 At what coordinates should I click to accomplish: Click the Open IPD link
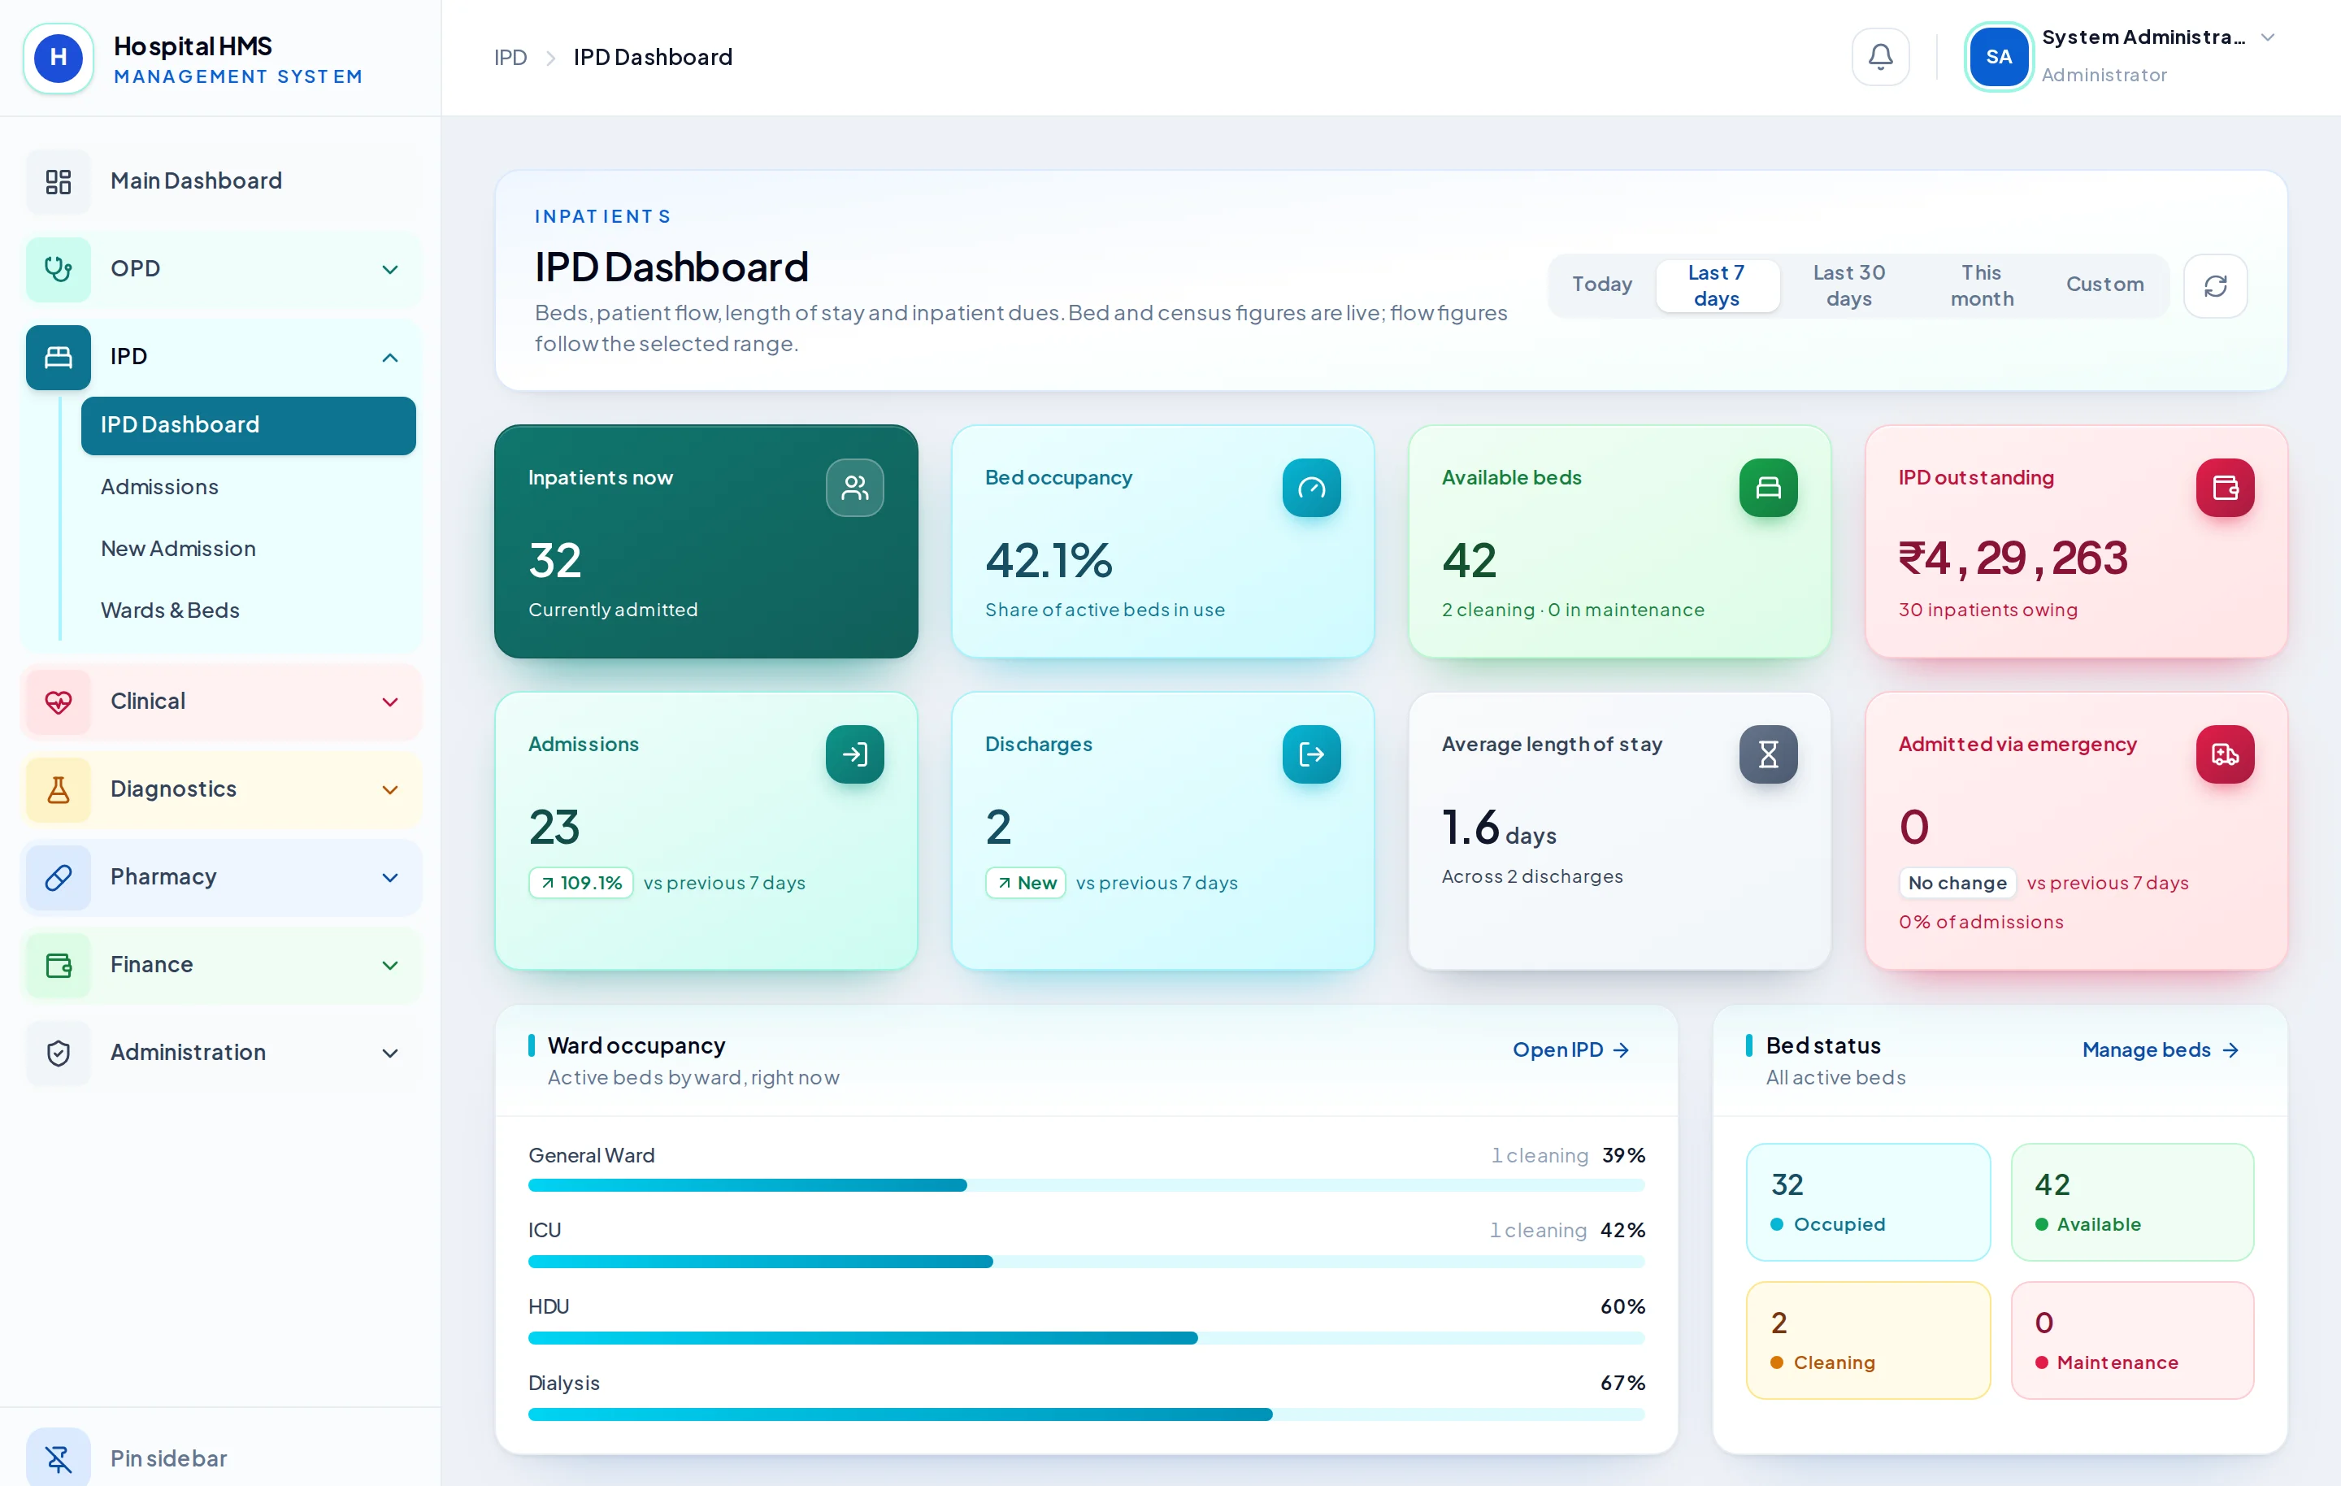point(1570,1049)
